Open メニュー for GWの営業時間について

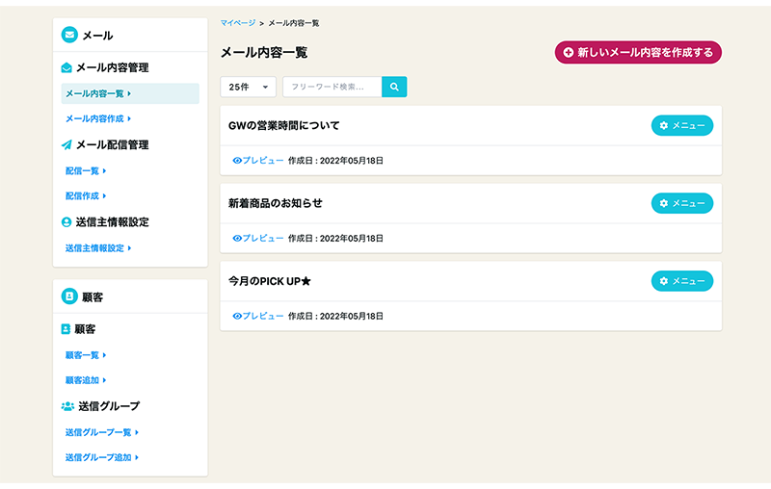[x=682, y=125]
